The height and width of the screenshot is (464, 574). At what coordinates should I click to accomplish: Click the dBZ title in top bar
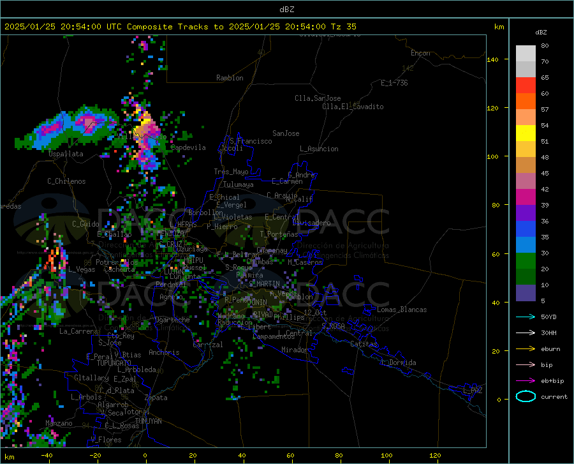(286, 10)
